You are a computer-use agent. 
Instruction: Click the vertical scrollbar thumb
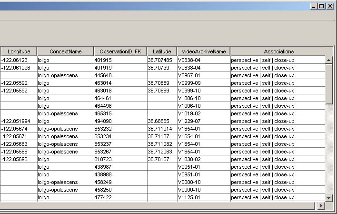point(328,83)
